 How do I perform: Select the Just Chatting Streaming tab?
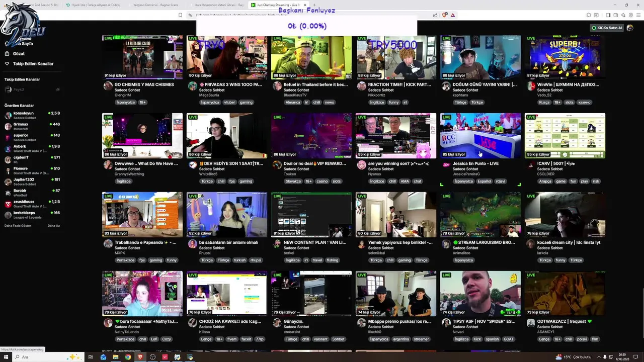tap(279, 5)
